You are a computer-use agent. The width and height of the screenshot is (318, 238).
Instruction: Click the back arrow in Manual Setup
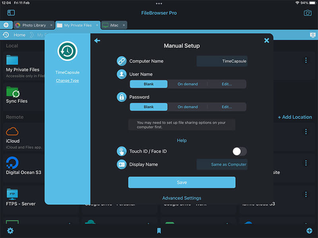(97, 41)
